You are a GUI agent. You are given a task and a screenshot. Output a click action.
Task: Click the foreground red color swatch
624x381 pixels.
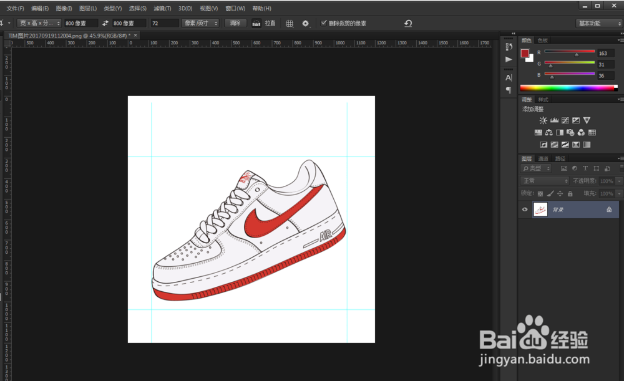click(525, 53)
